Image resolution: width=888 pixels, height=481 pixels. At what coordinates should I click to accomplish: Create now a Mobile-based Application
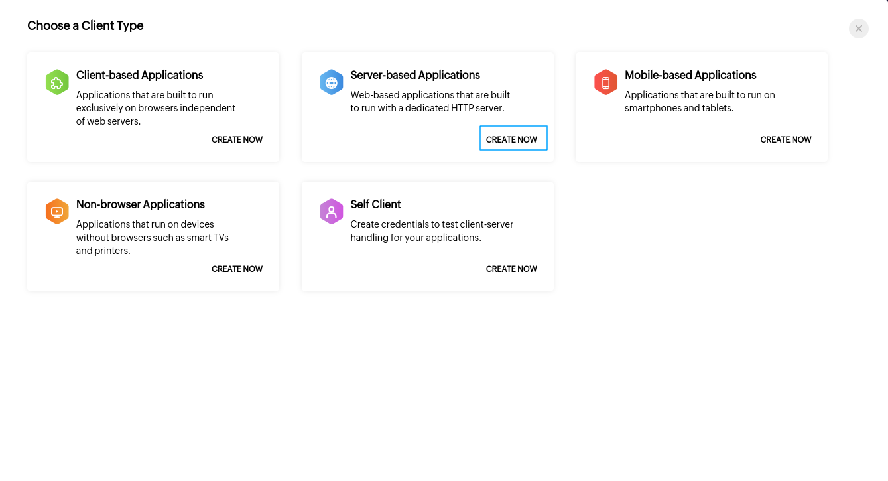click(786, 139)
